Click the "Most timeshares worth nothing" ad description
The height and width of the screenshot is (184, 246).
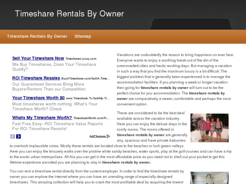point(55,106)
